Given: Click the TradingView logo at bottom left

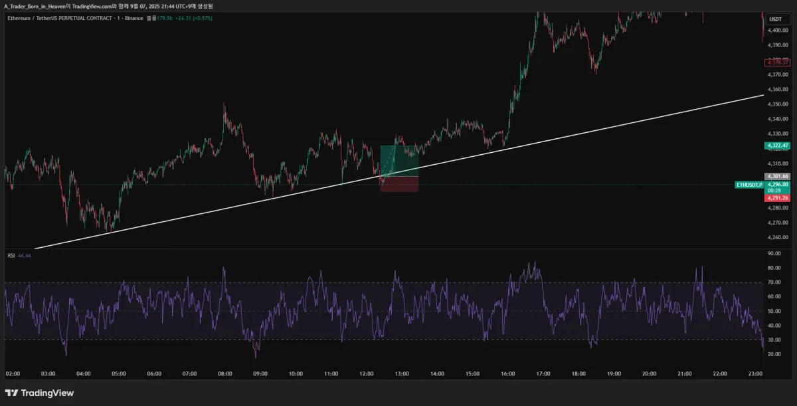Looking at the screenshot, I should (39, 393).
